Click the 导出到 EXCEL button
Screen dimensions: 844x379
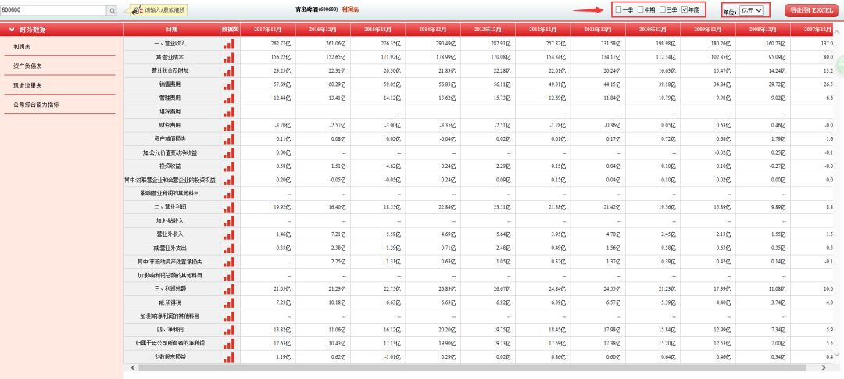(x=811, y=10)
